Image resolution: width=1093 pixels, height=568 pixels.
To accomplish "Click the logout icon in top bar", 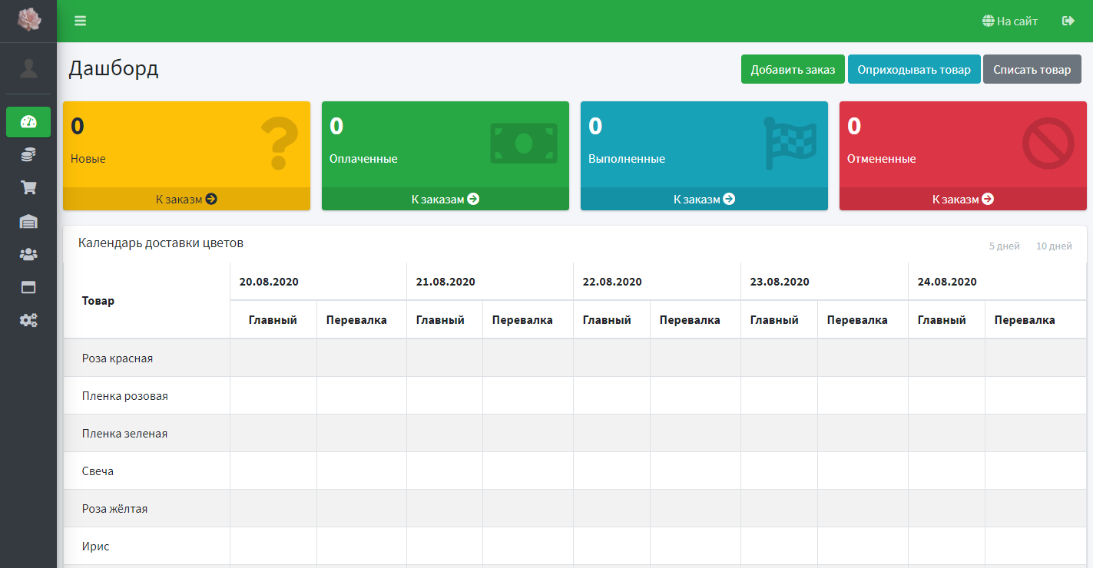I will click(x=1068, y=21).
